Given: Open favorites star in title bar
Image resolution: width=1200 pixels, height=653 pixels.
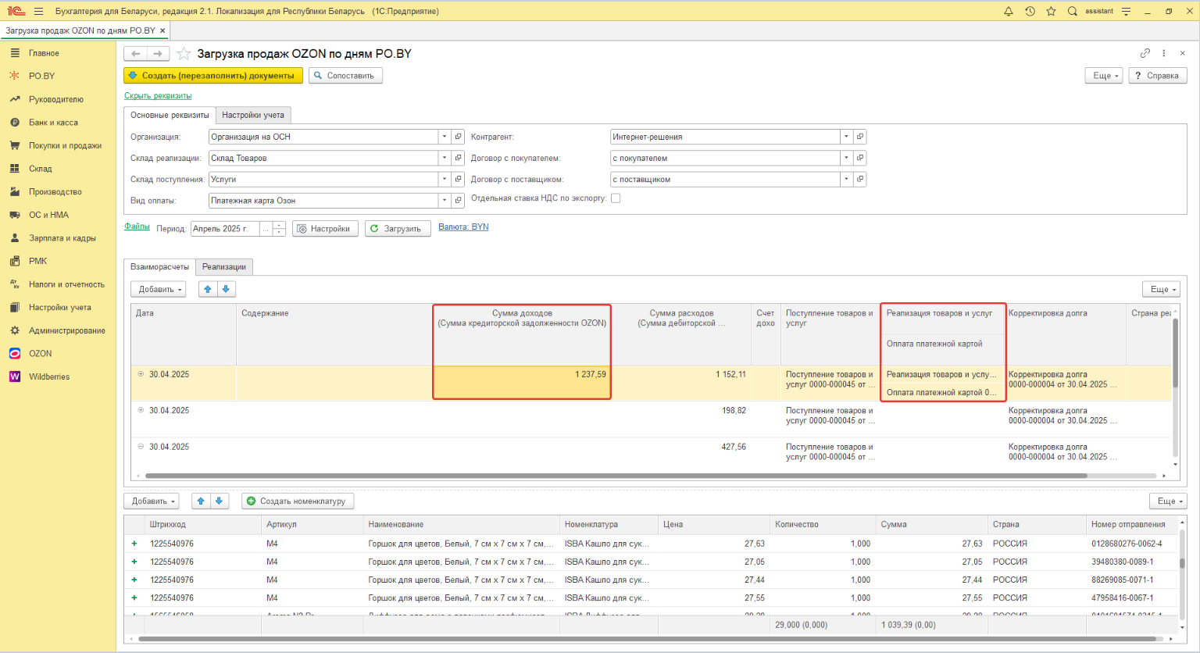Looking at the screenshot, I should click(x=1051, y=11).
